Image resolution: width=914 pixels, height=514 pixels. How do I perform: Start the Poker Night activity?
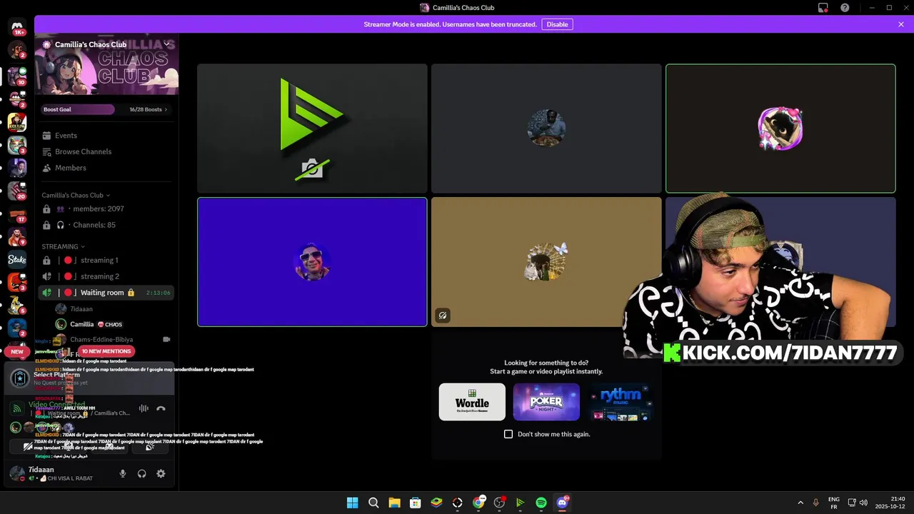(546, 402)
